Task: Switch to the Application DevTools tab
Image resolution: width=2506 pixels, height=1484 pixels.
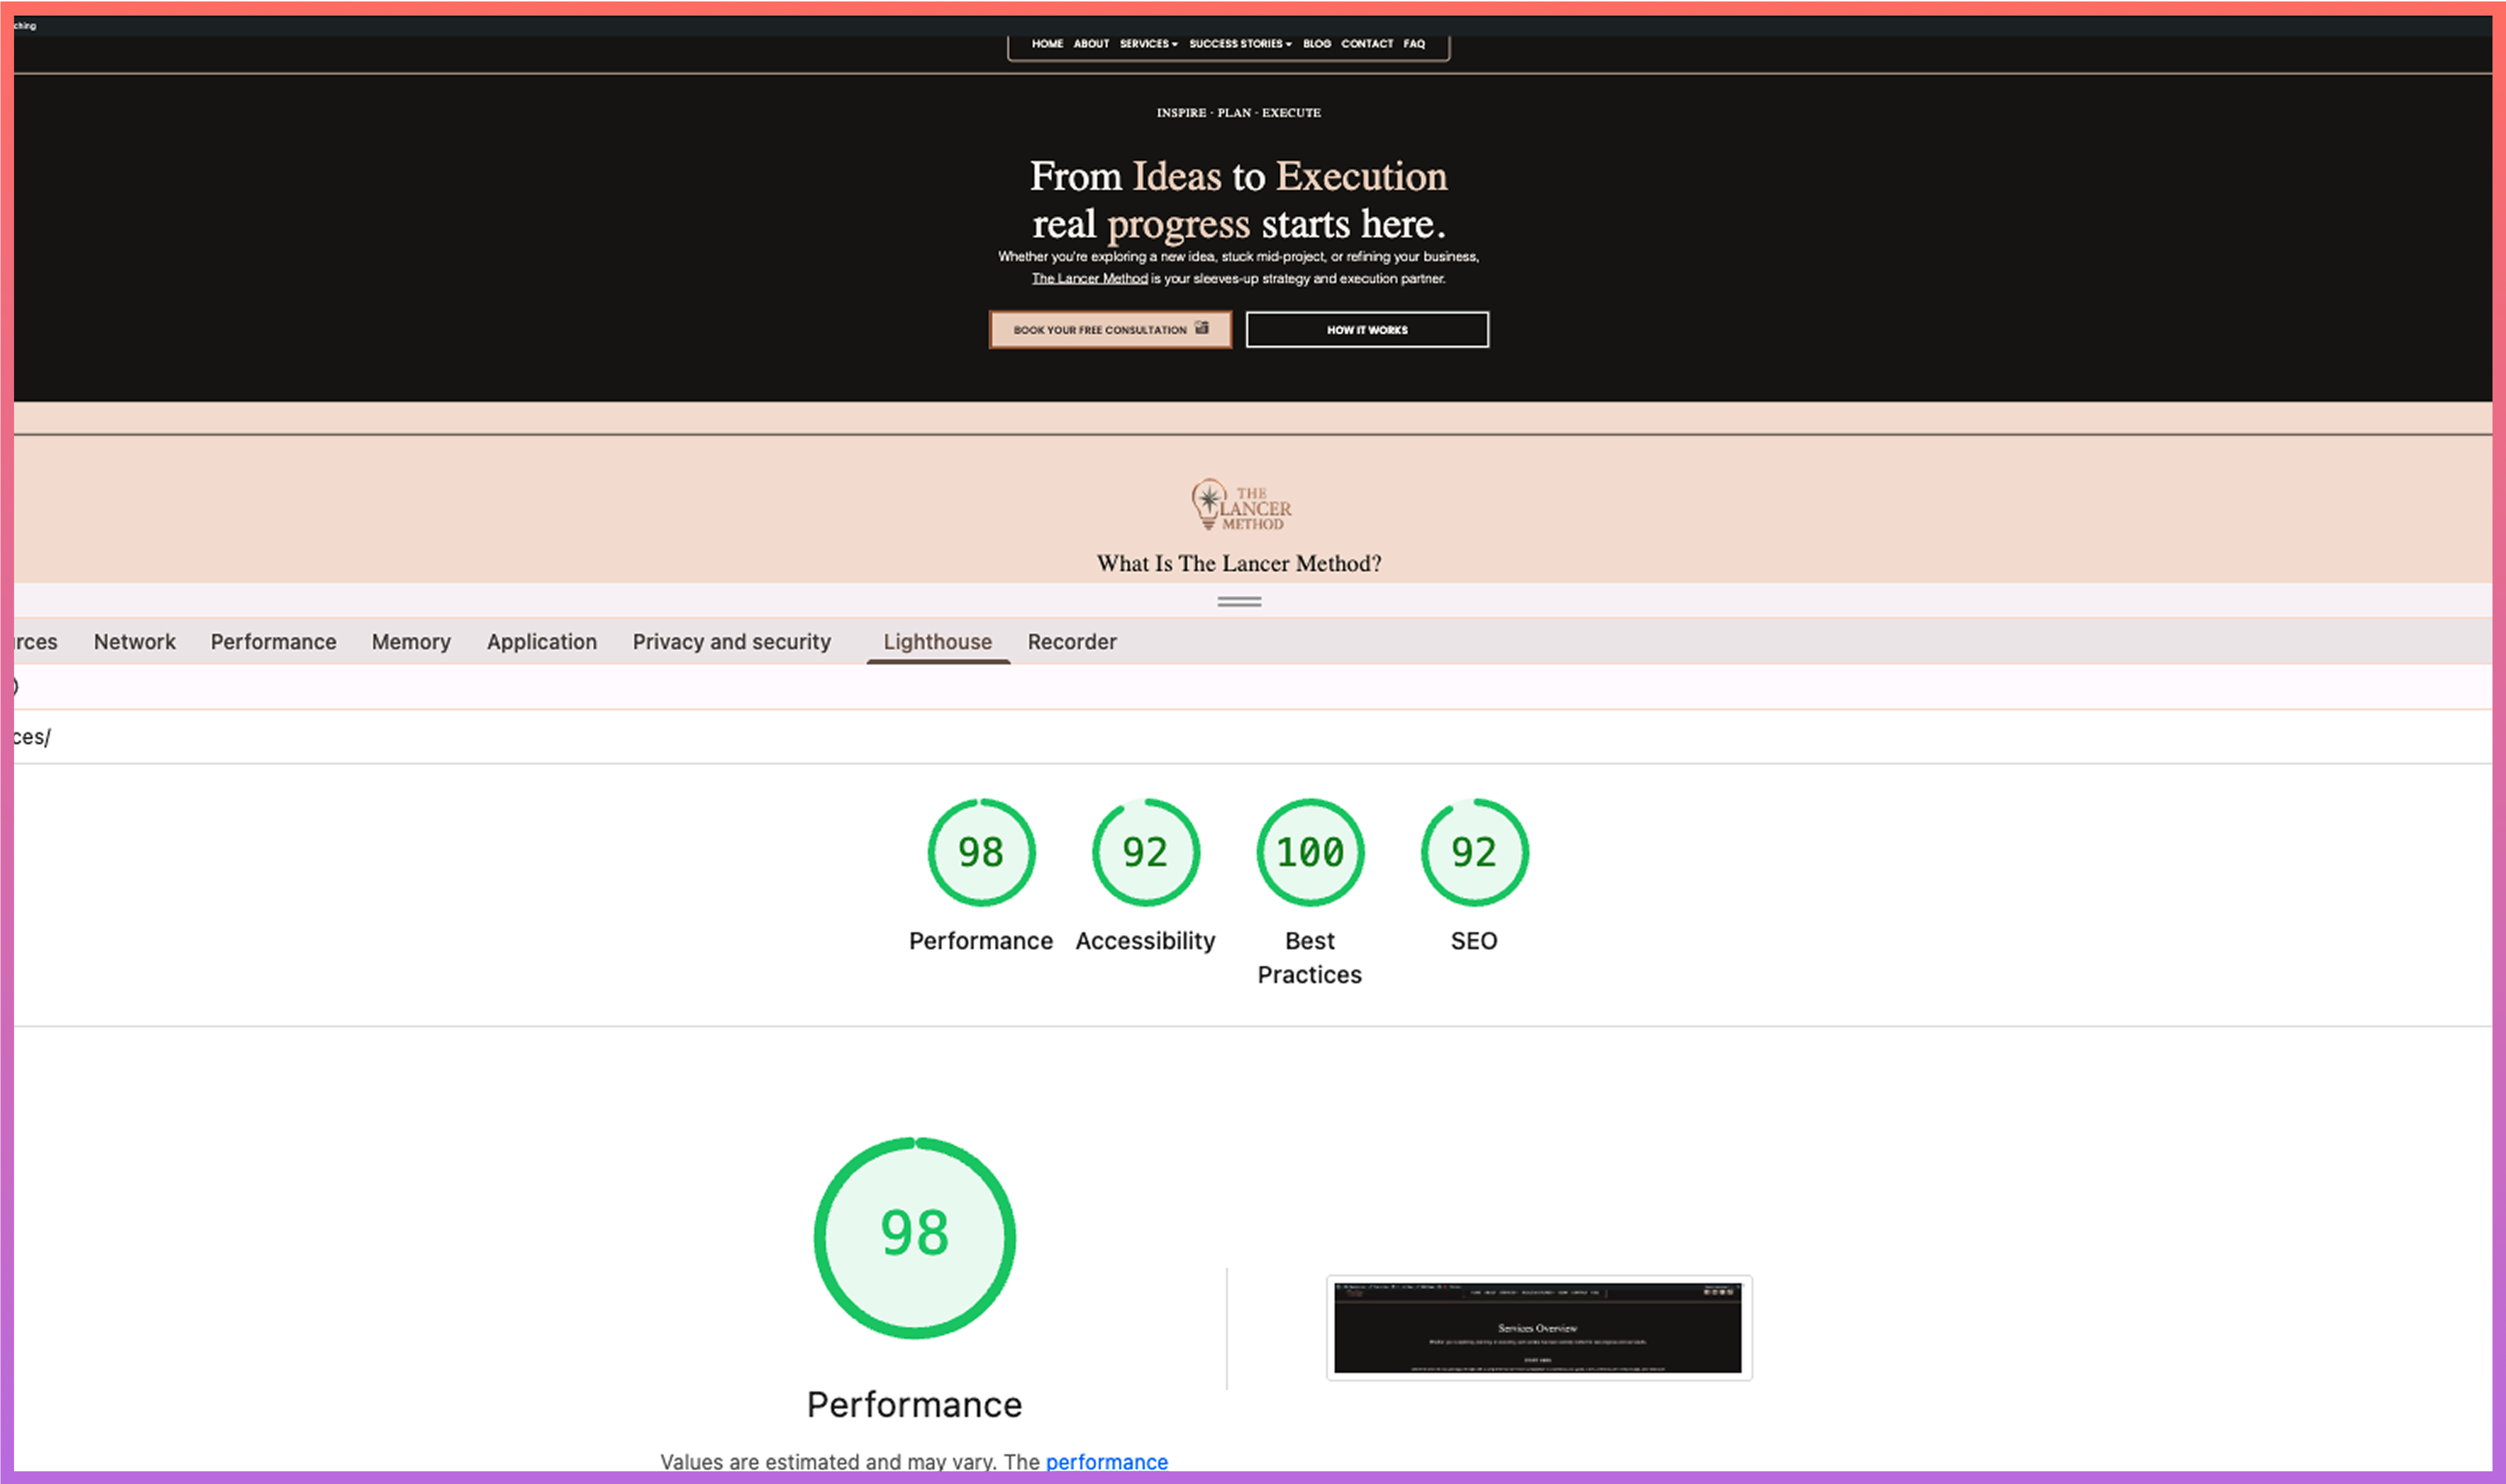Action: (542, 642)
